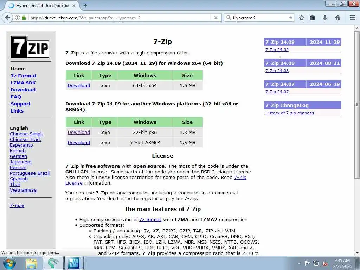Image resolution: width=360 pixels, height=270 pixels.
Task: Click the network tray icon
Action: 316,264
